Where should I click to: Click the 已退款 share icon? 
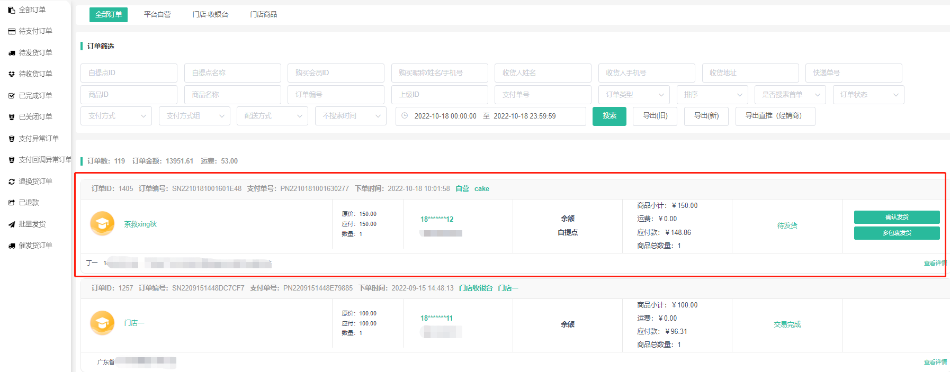pyautogui.click(x=12, y=203)
